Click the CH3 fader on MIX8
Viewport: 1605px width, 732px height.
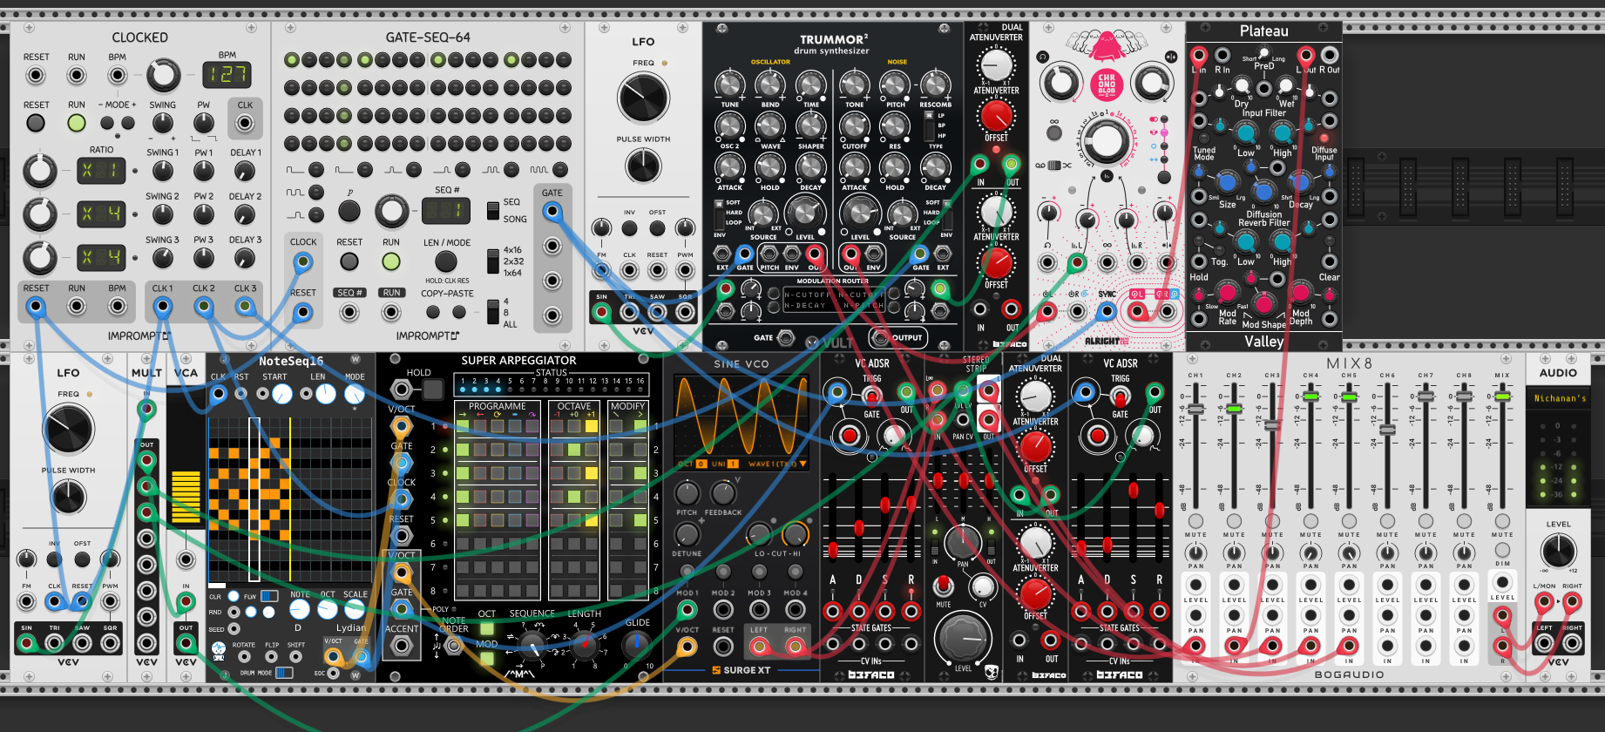[1272, 425]
